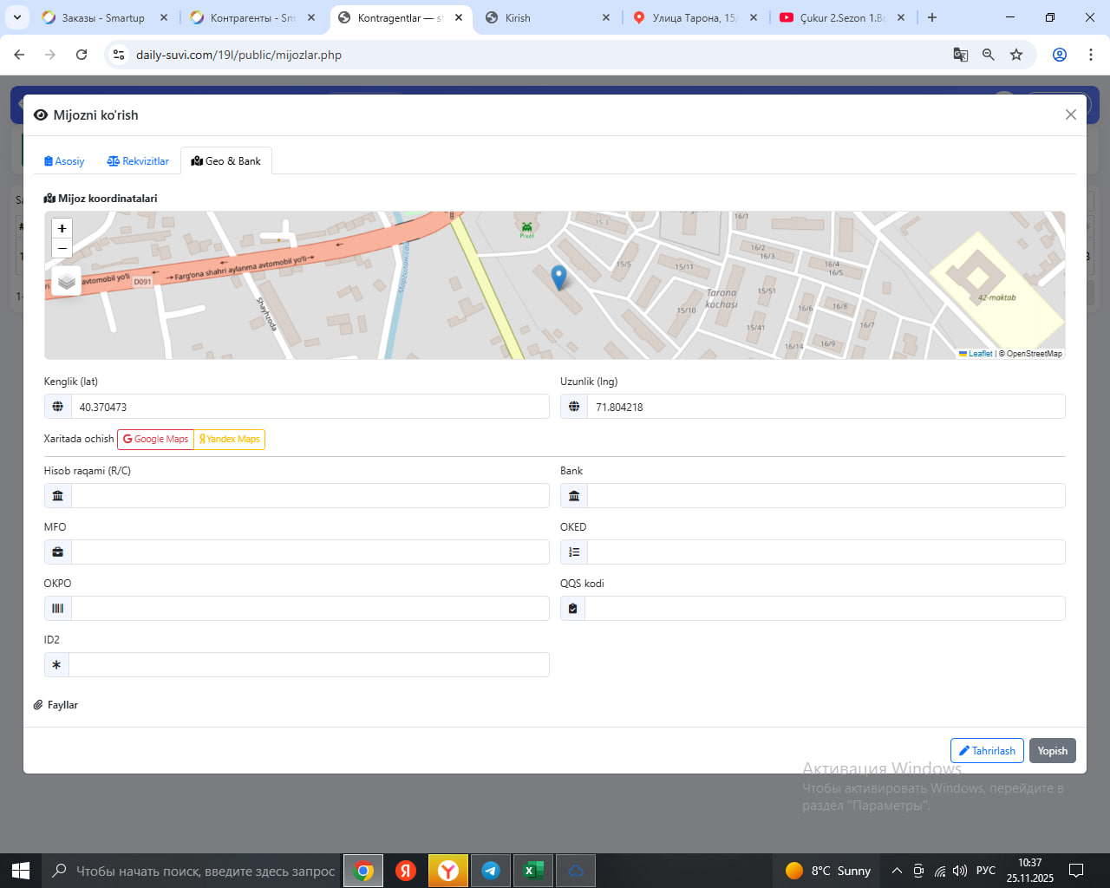The width and height of the screenshot is (1110, 888).
Task: Switch to the Rekvizitlar tab
Action: 138,161
